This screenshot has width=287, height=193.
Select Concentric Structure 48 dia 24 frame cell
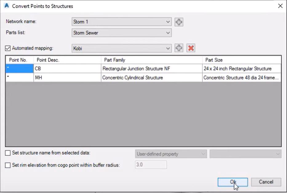click(x=242, y=78)
